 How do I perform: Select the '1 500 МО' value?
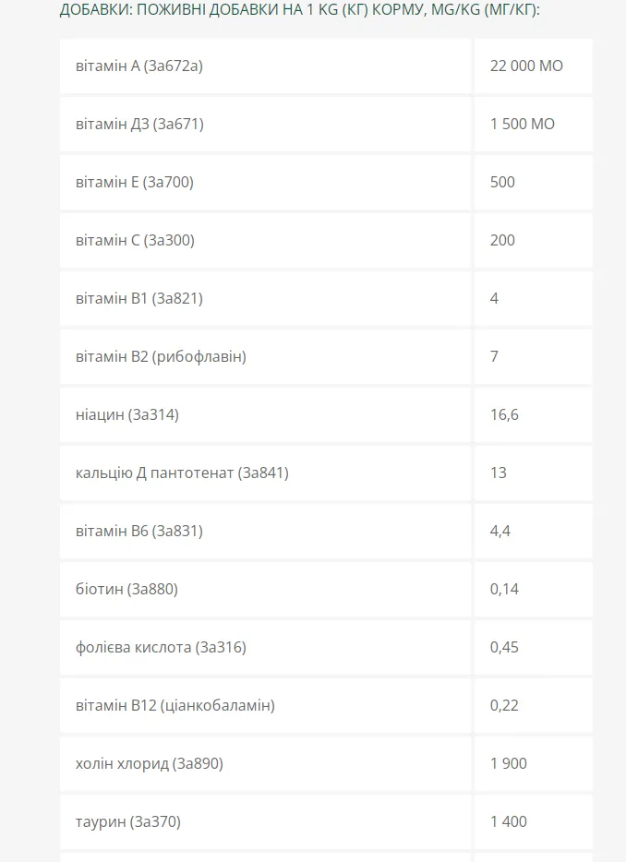[522, 125]
